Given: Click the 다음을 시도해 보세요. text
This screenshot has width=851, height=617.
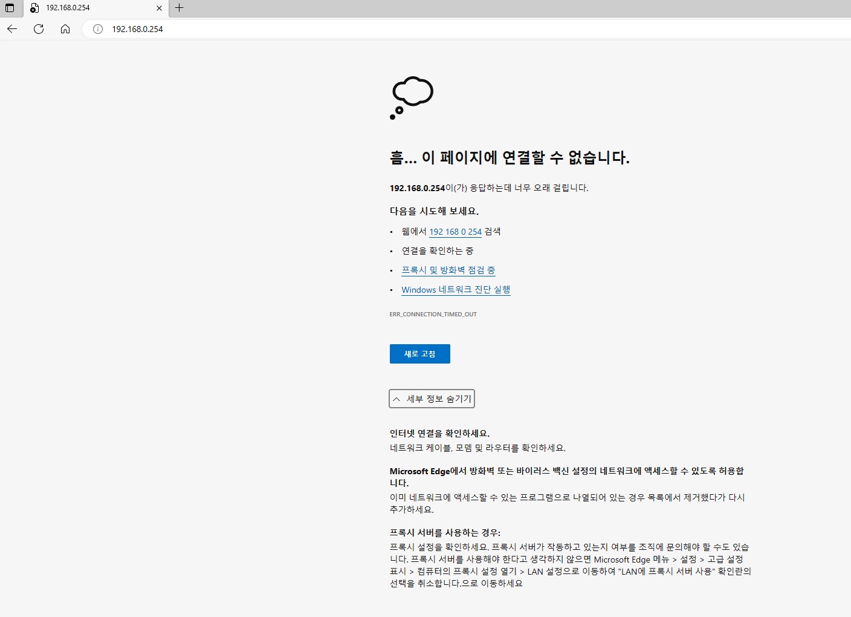Looking at the screenshot, I should point(435,211).
